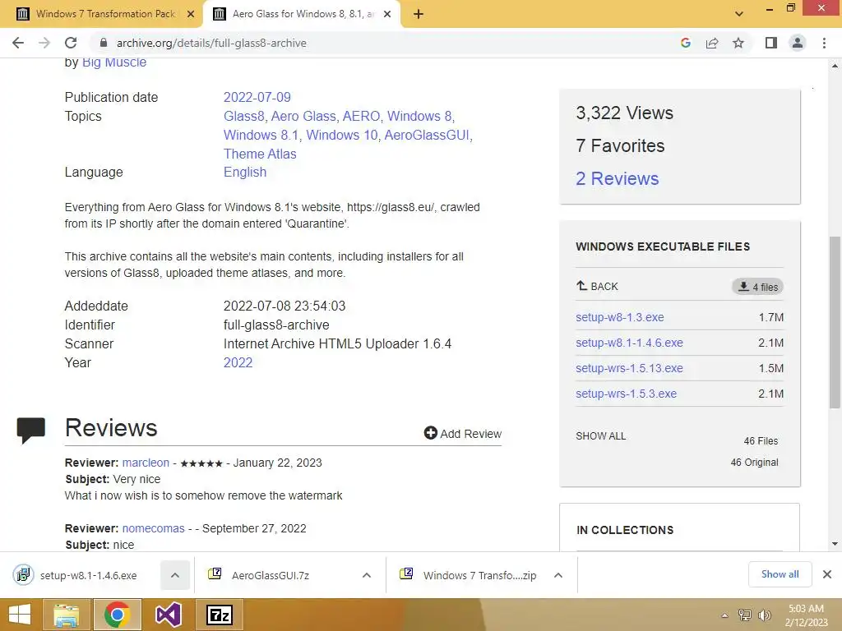This screenshot has width=842, height=631.
Task: Download setup-w8-1.3.exe
Action: [x=620, y=317]
